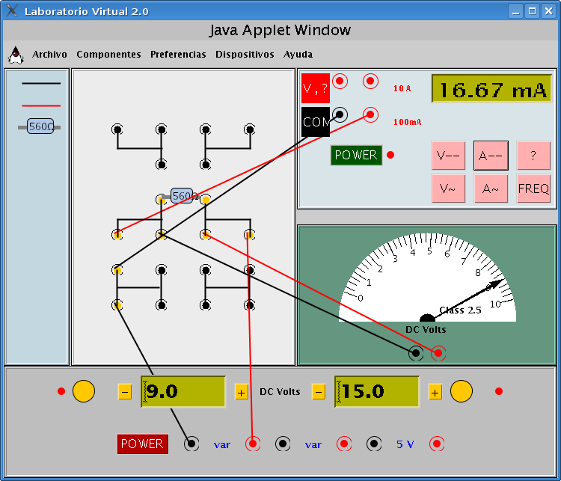Click the multimeter 100mA input jack
Screen dimensions: 561x481
pyautogui.click(x=370, y=114)
